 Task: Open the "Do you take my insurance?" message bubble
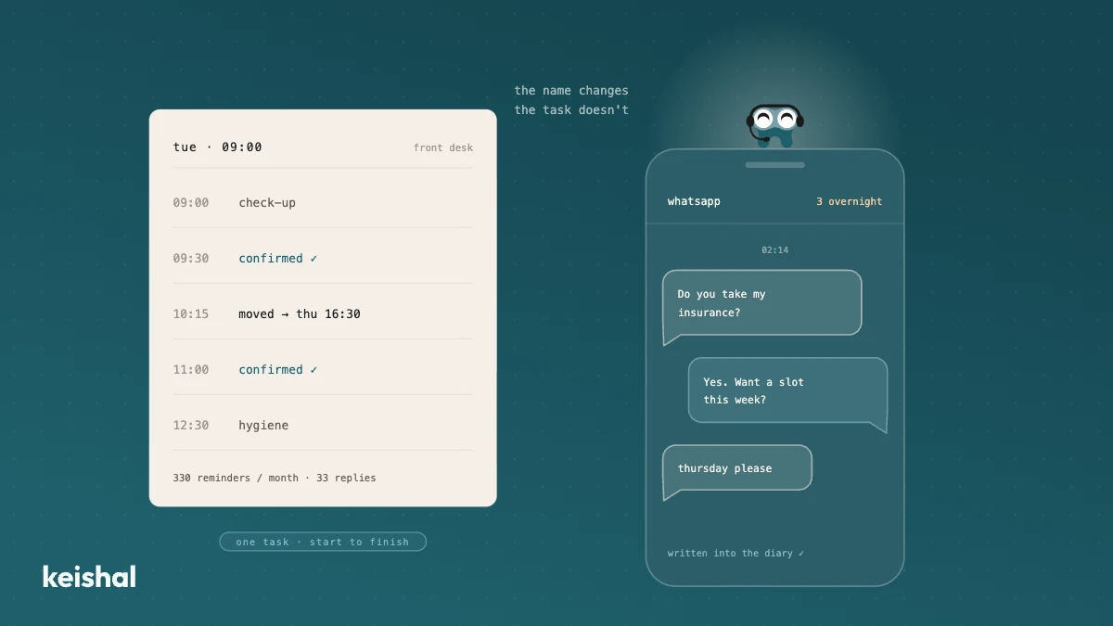pyautogui.click(x=762, y=305)
